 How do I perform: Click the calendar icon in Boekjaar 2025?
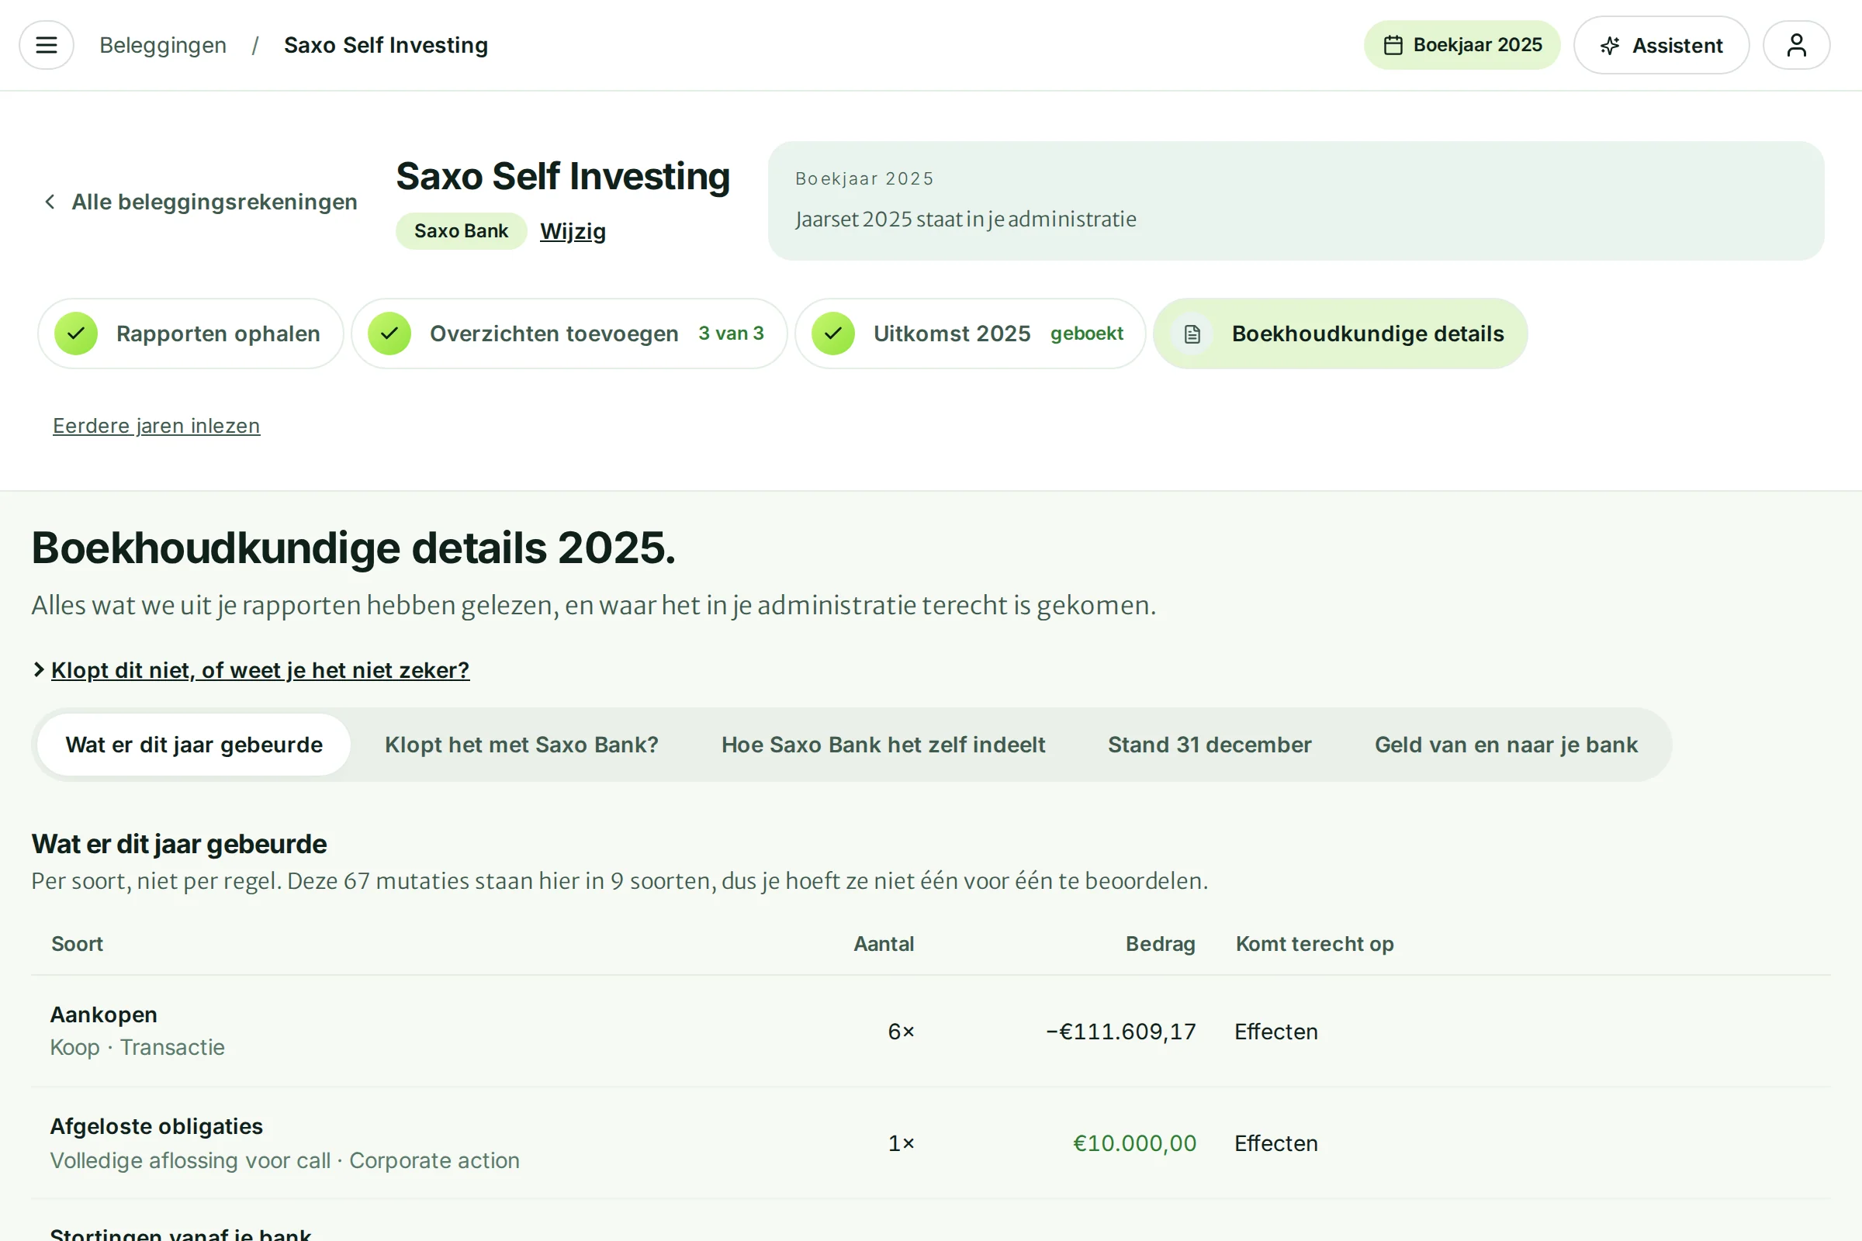[1393, 45]
